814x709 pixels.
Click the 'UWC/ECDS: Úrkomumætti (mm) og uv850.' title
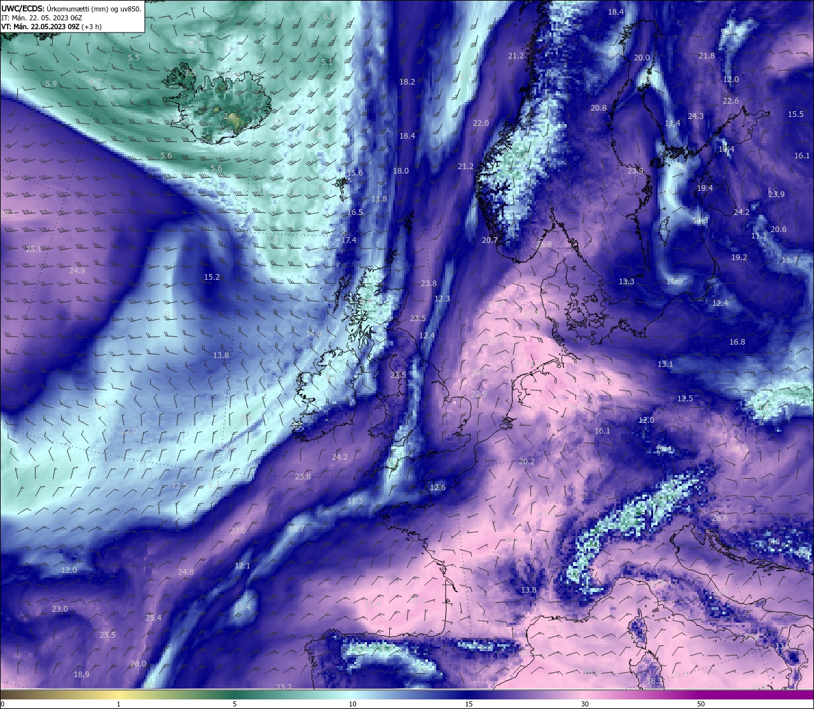(71, 8)
